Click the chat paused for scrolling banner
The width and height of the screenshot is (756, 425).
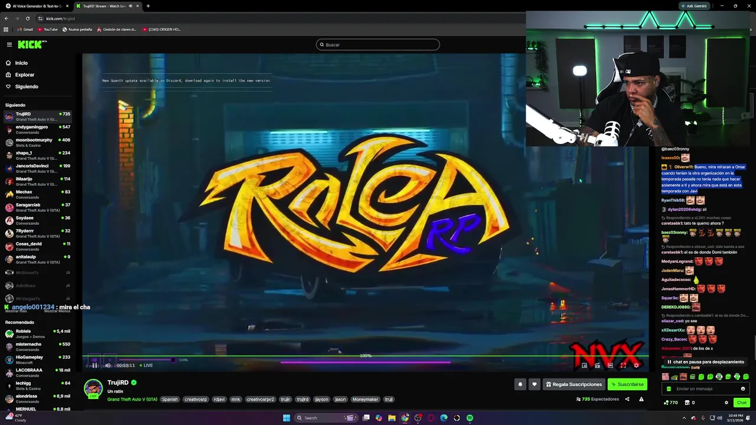click(x=705, y=362)
